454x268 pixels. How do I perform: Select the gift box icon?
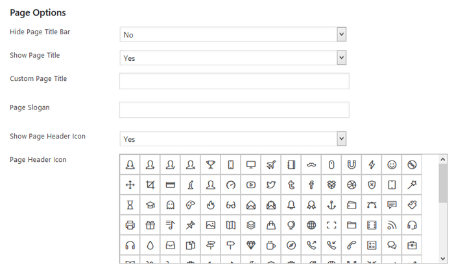click(x=150, y=225)
